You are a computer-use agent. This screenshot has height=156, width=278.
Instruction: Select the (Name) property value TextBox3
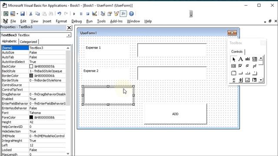pos(47,48)
